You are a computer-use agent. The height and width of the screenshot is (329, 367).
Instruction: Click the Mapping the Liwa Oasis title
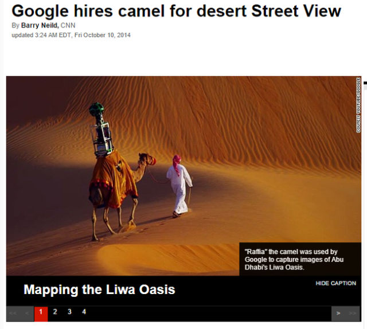pyautogui.click(x=99, y=289)
